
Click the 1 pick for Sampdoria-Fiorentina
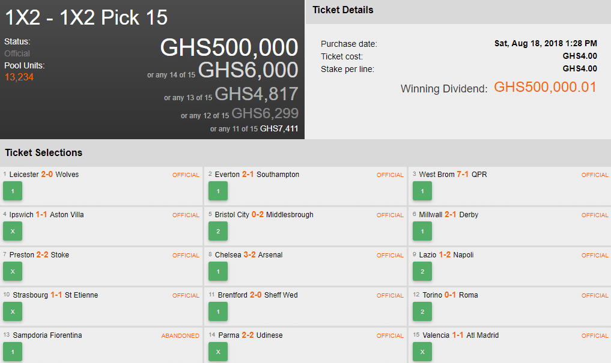13,352
